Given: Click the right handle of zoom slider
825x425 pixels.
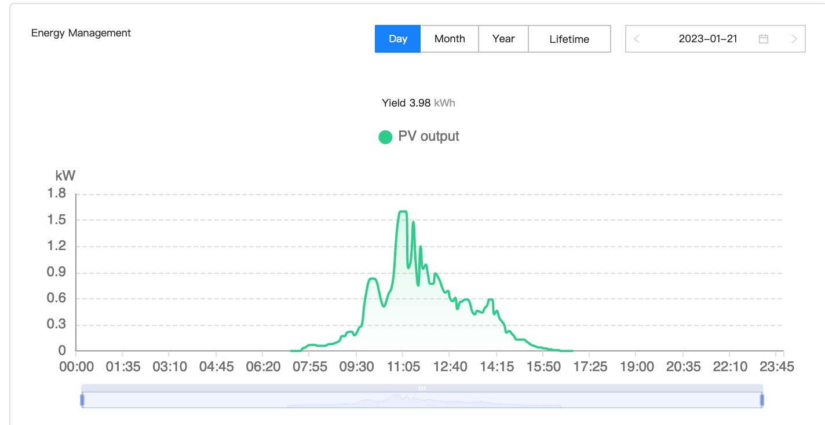Looking at the screenshot, I should pos(762,400).
